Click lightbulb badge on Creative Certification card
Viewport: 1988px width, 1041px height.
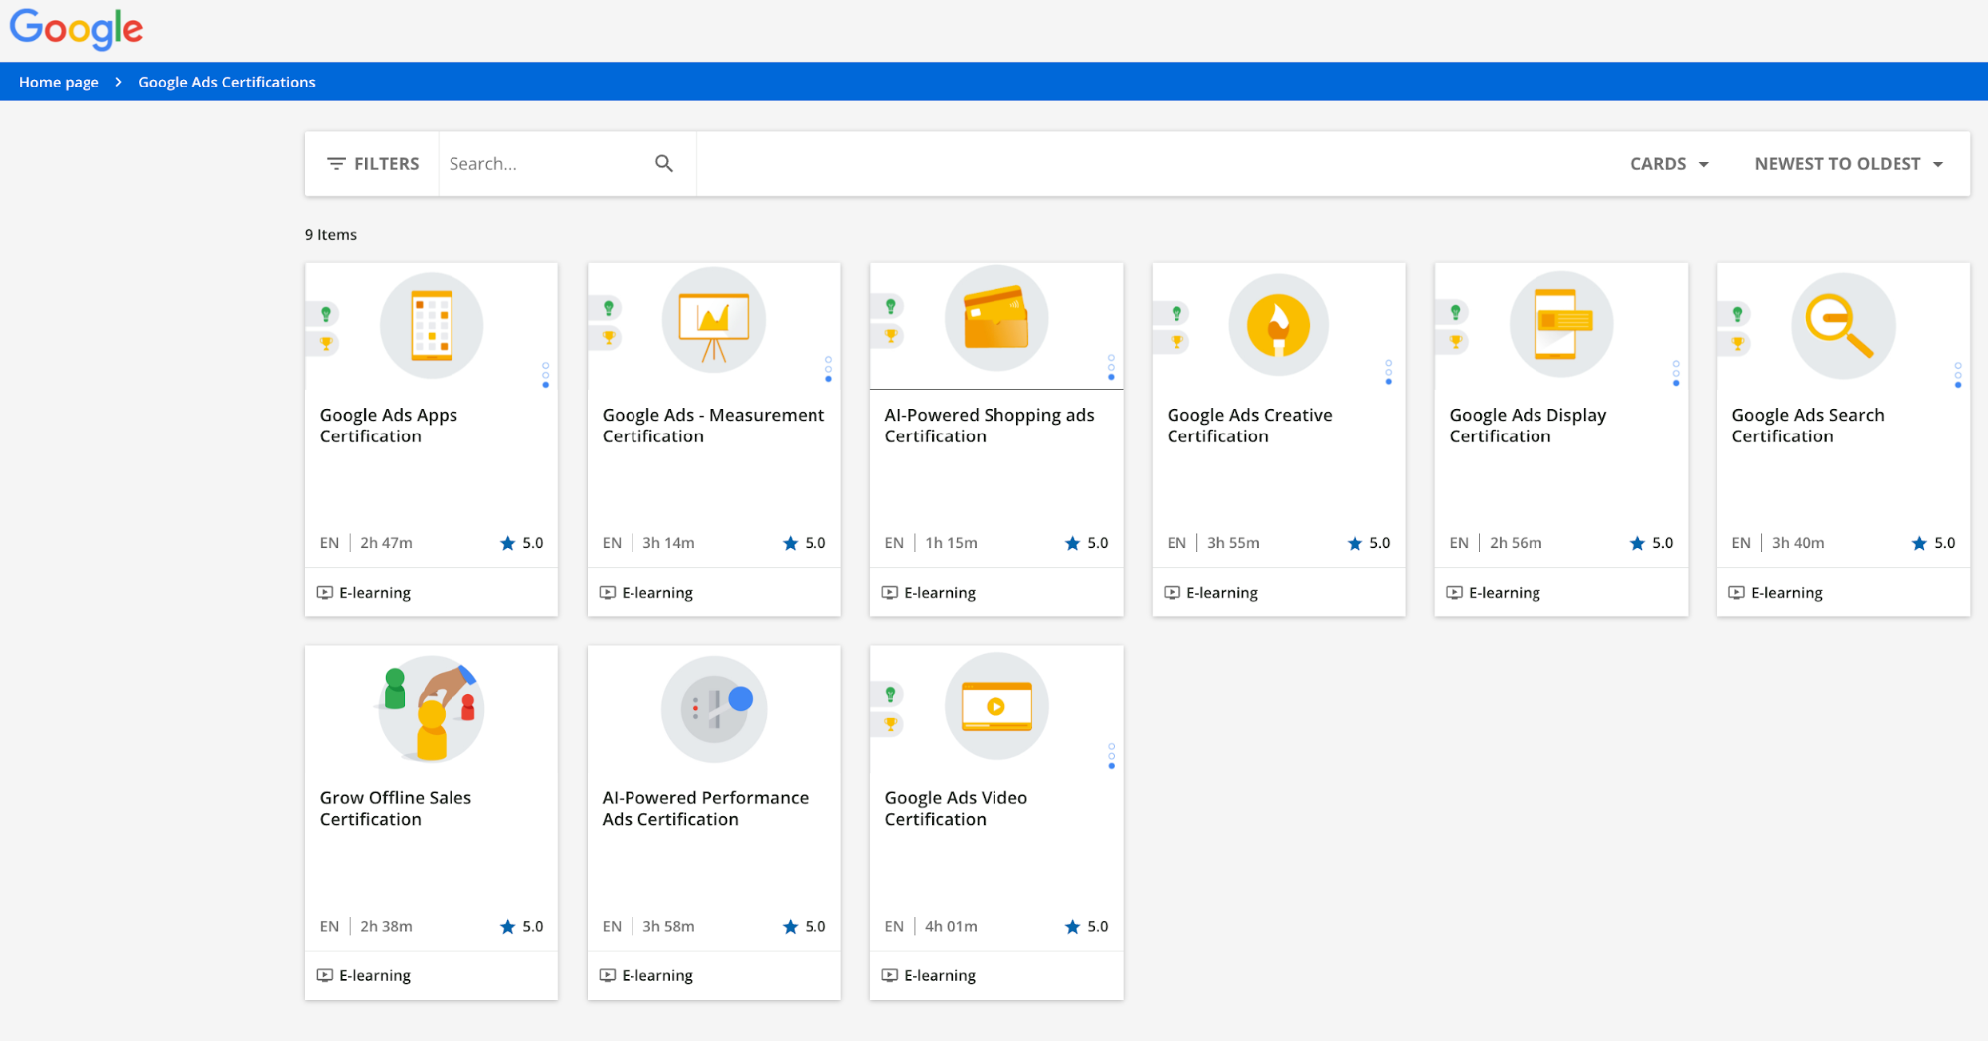pos(1176,314)
